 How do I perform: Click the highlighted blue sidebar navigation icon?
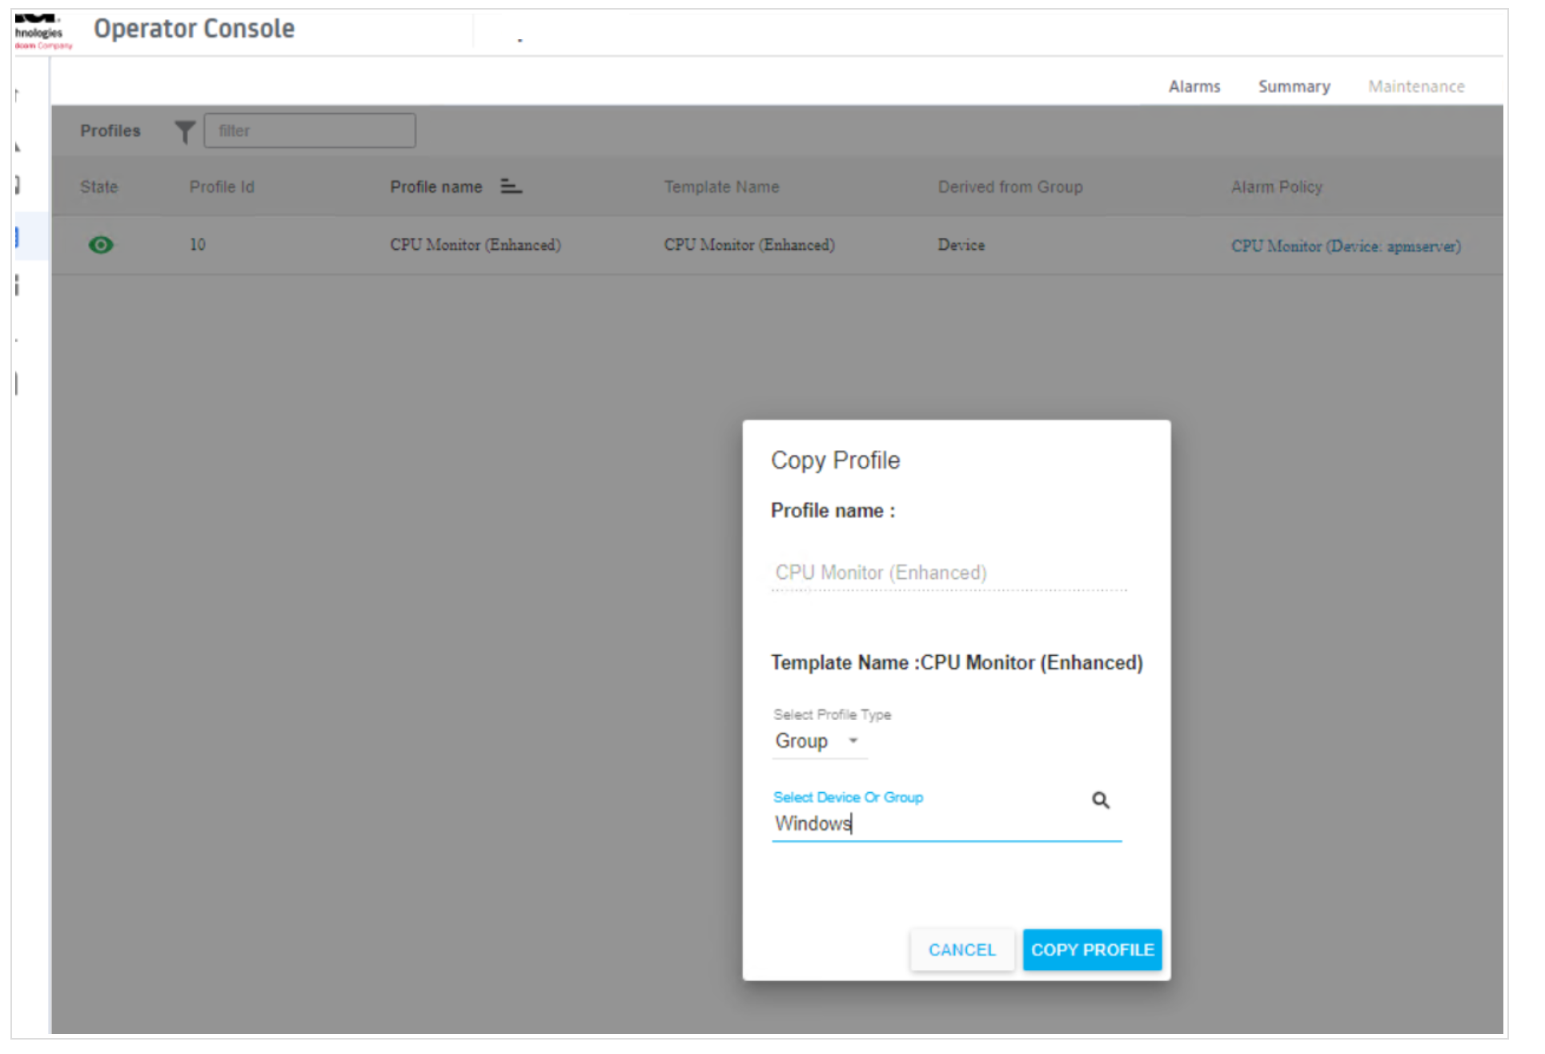(18, 237)
